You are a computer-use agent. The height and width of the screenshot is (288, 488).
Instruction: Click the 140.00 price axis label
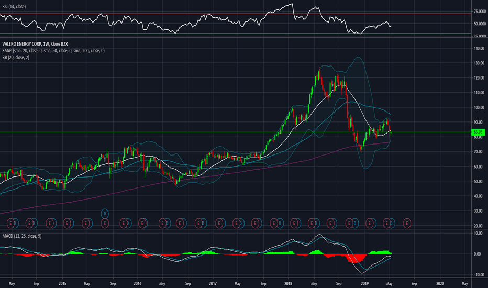[479, 48]
